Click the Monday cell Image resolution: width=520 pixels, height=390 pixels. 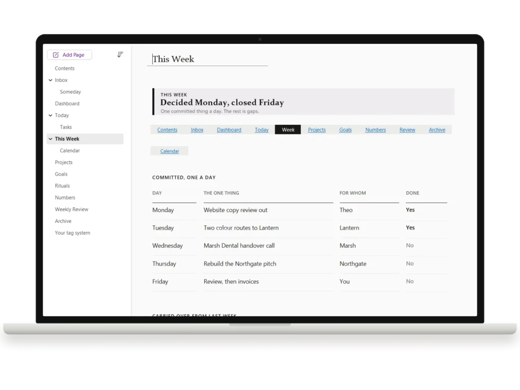click(163, 210)
